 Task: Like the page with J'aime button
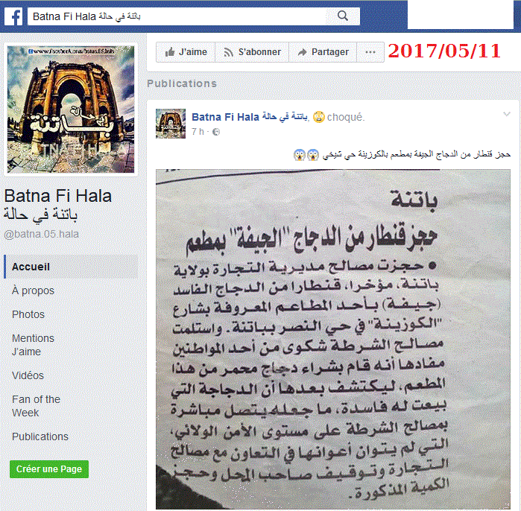point(186,52)
